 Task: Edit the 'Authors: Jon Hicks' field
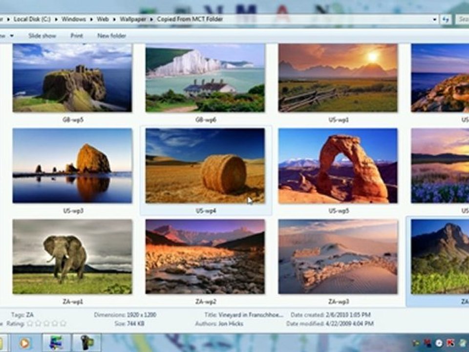tap(219, 324)
